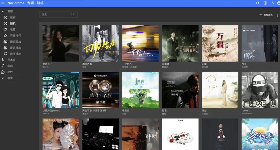
Task: Open 评分排行 top rated albums
Action: [x=15, y=36]
